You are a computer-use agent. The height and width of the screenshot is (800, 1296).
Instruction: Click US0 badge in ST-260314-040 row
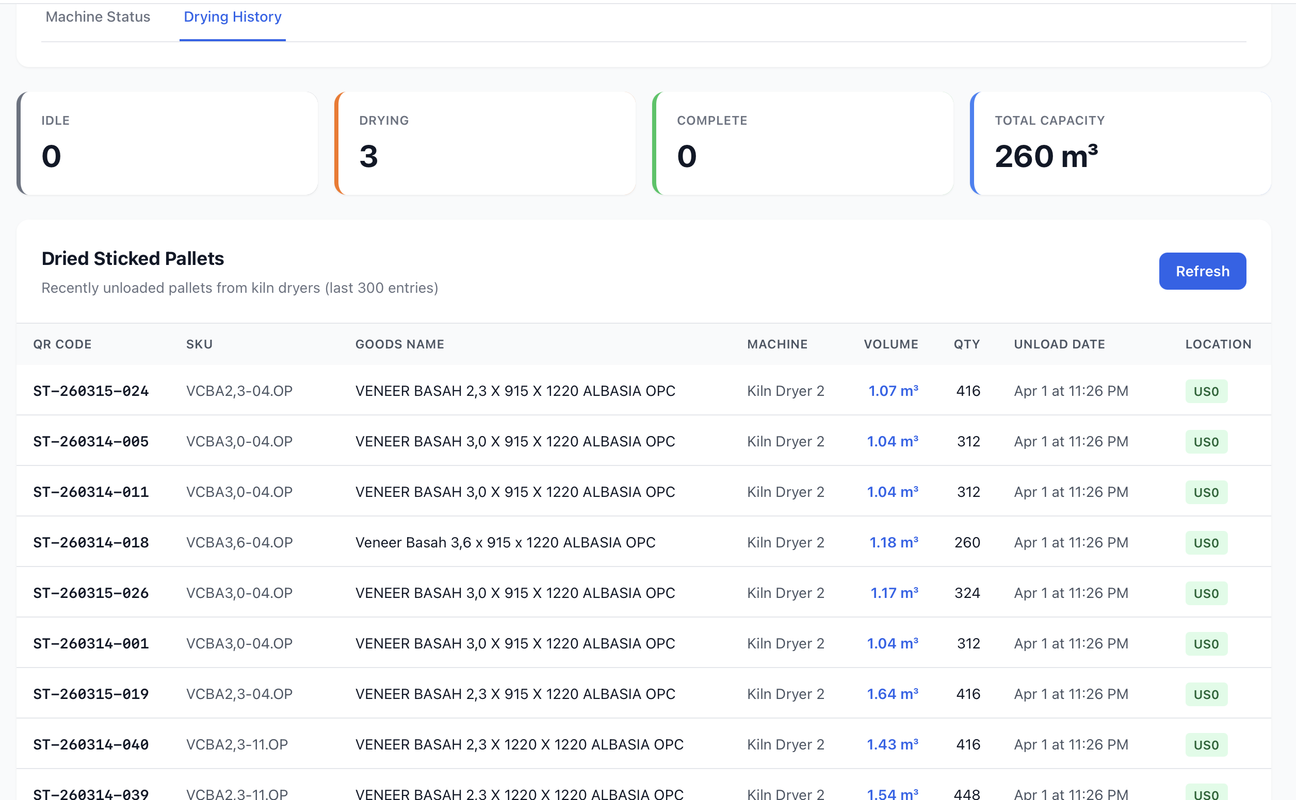[x=1206, y=744]
